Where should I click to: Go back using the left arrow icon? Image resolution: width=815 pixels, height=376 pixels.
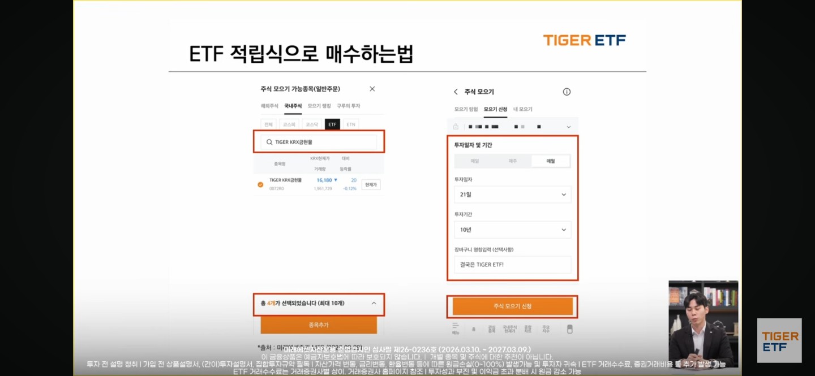click(x=456, y=92)
